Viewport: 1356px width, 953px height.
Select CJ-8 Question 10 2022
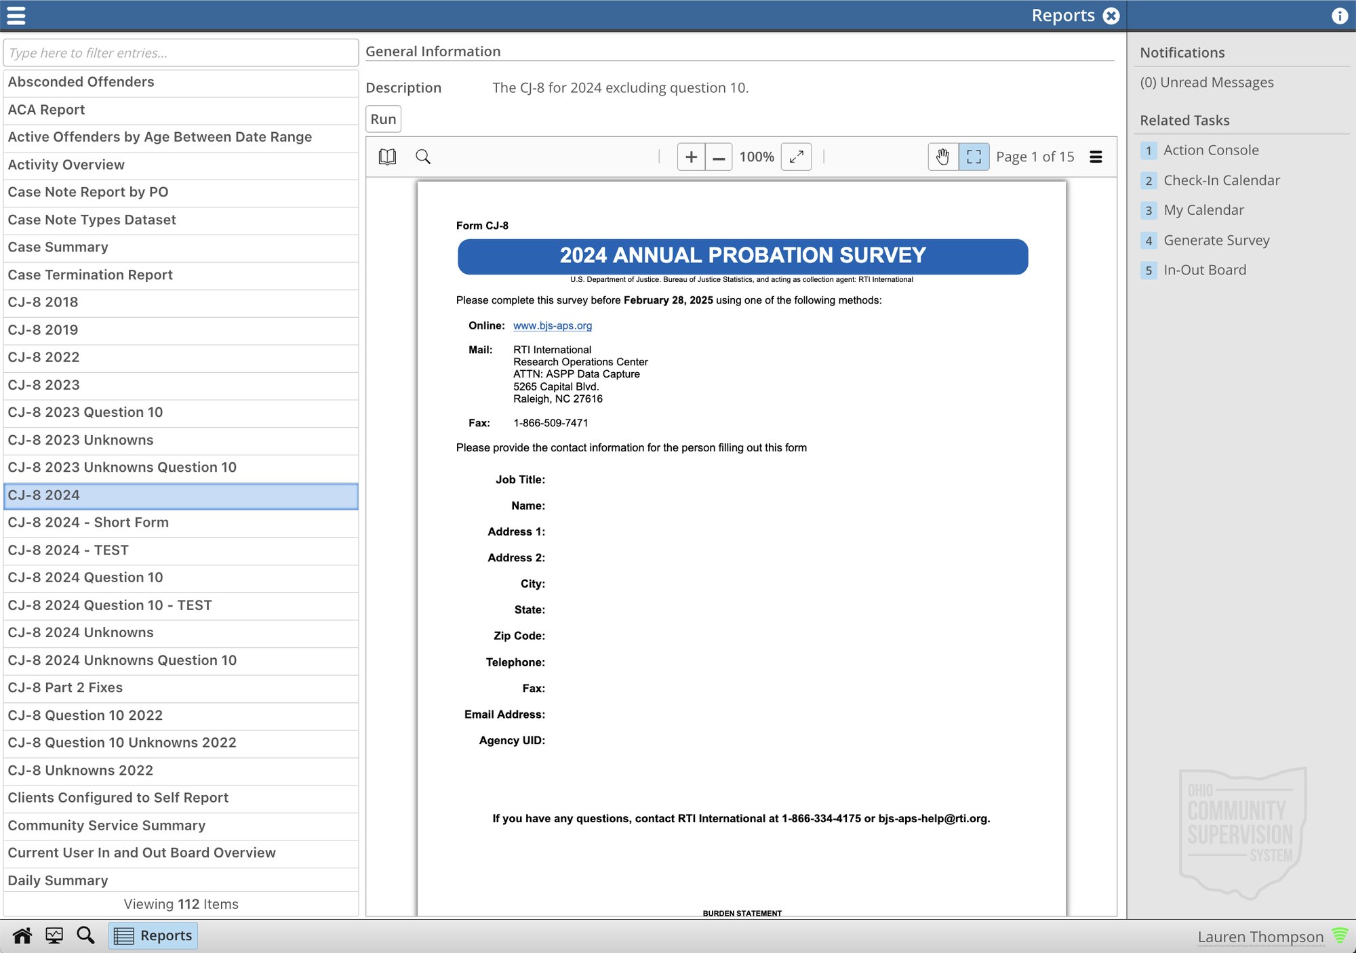[181, 715]
